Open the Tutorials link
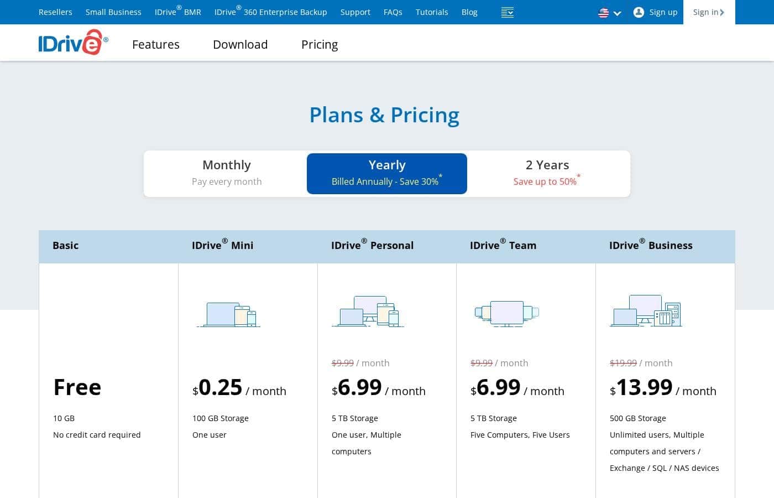 click(x=432, y=12)
